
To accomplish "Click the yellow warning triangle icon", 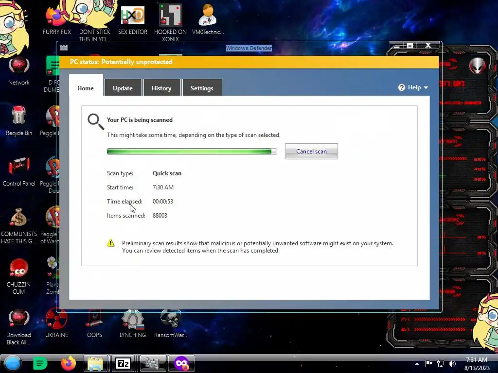I will (110, 243).
